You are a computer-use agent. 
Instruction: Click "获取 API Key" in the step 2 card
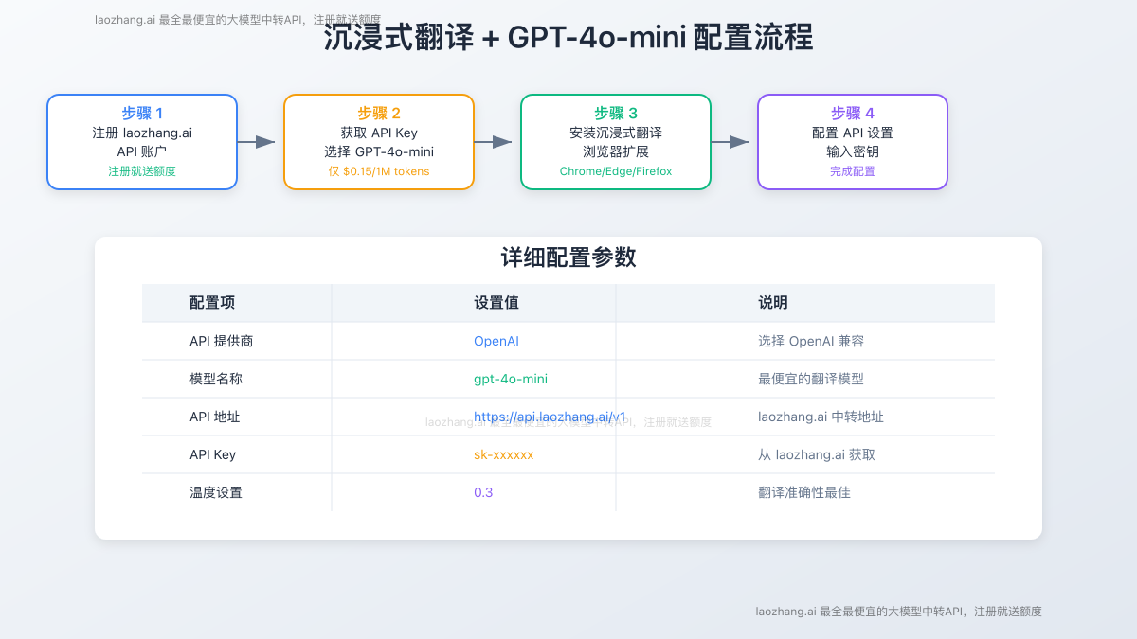click(379, 133)
